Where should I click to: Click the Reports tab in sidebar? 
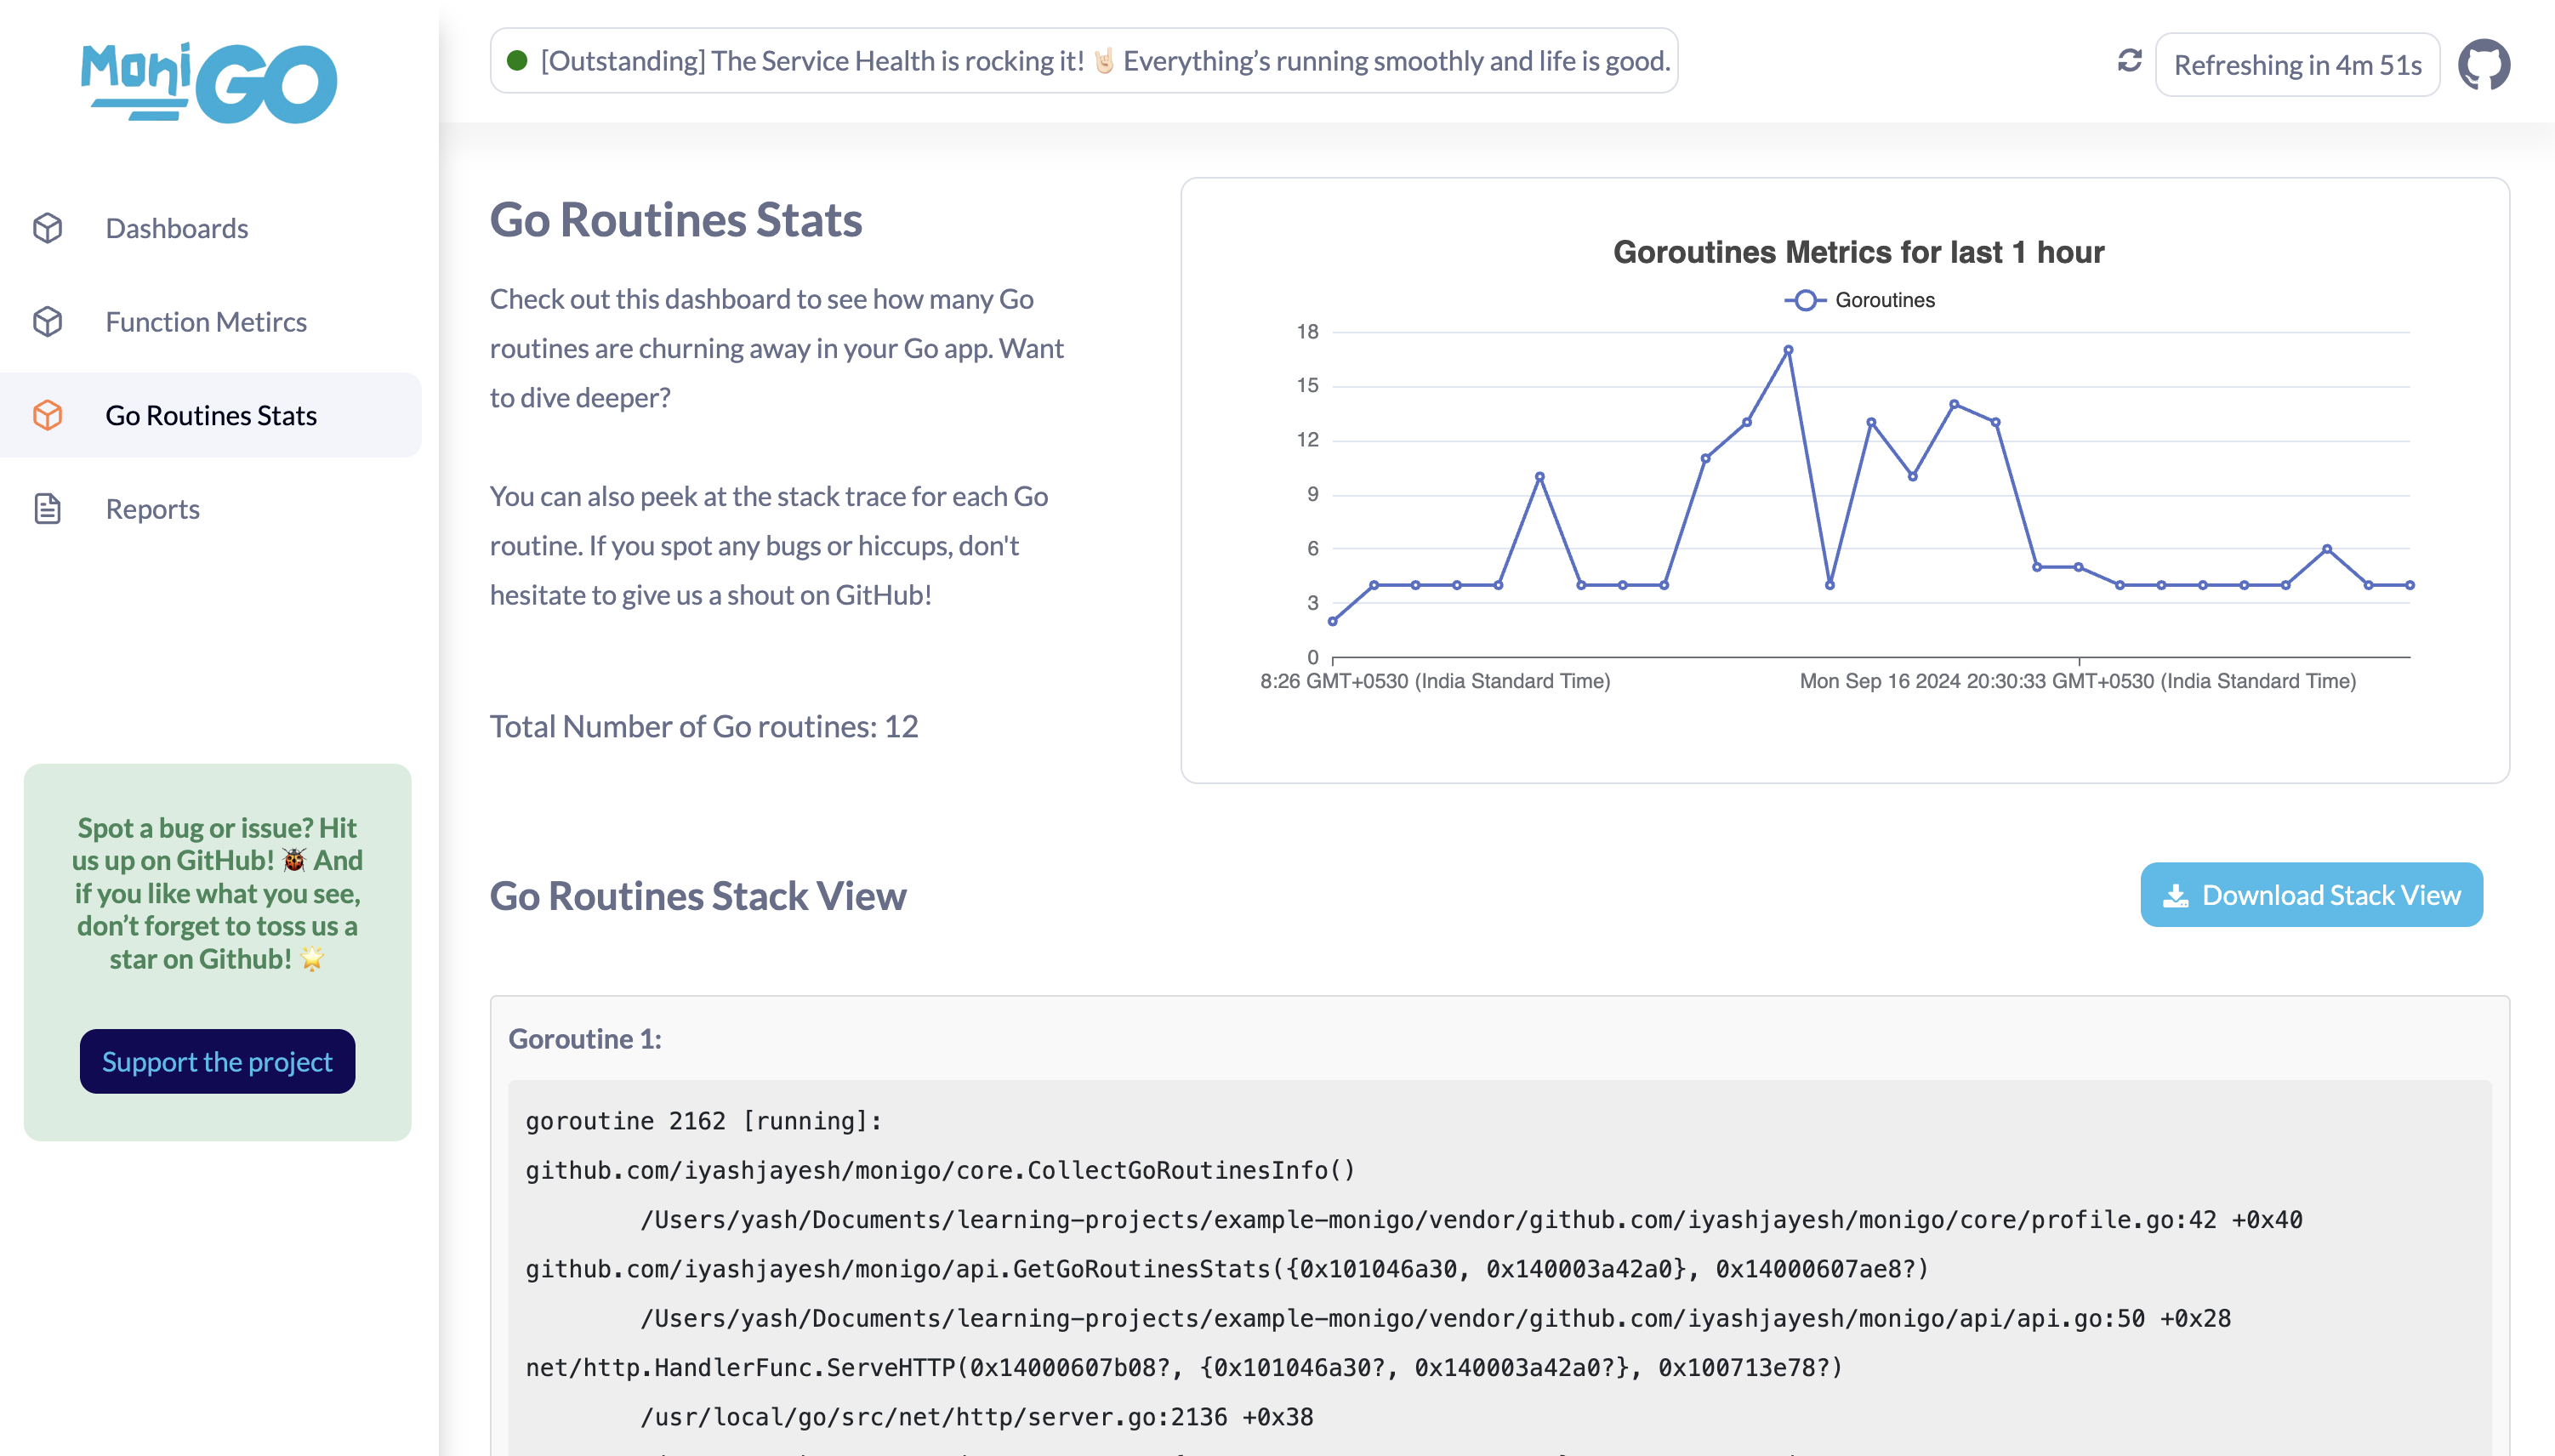(152, 509)
